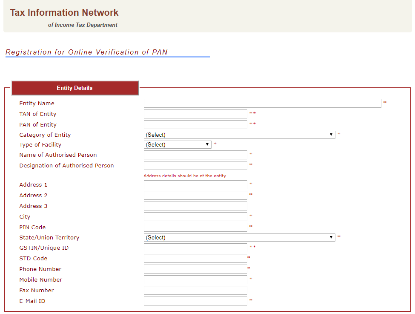The height and width of the screenshot is (314, 415).
Task: Open the Category of Entity dropdown
Action: point(240,135)
